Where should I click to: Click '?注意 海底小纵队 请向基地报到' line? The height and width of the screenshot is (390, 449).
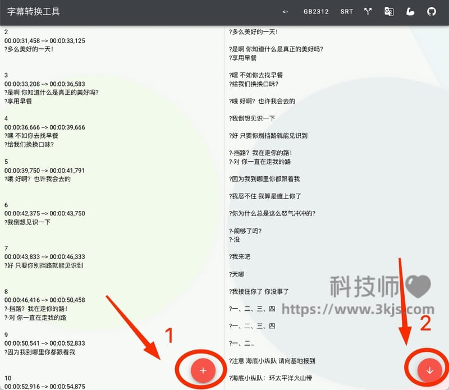click(272, 360)
